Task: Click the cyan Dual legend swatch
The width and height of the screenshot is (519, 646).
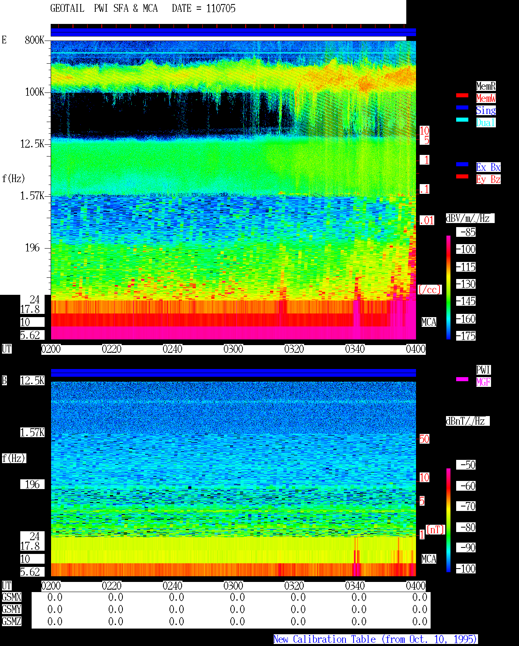Action: tap(462, 120)
